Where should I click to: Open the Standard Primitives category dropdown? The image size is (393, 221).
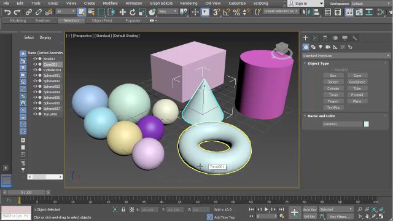point(346,56)
